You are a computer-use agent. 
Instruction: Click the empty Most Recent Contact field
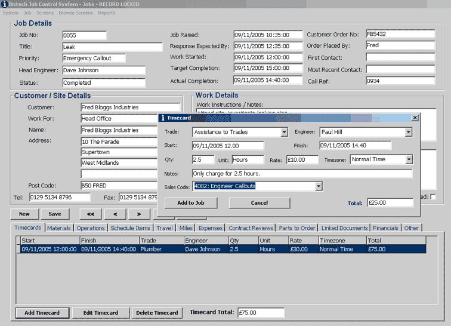point(400,69)
